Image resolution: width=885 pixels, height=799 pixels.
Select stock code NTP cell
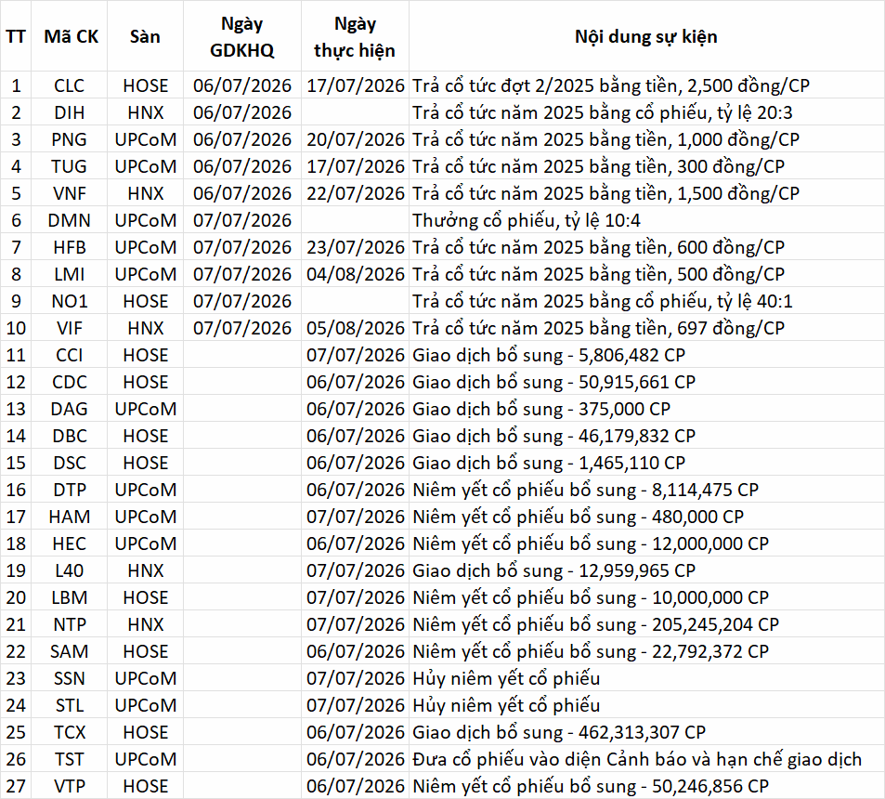(x=70, y=624)
